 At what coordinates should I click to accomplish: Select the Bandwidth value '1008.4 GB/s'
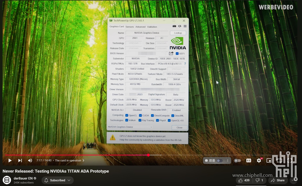click(174, 84)
